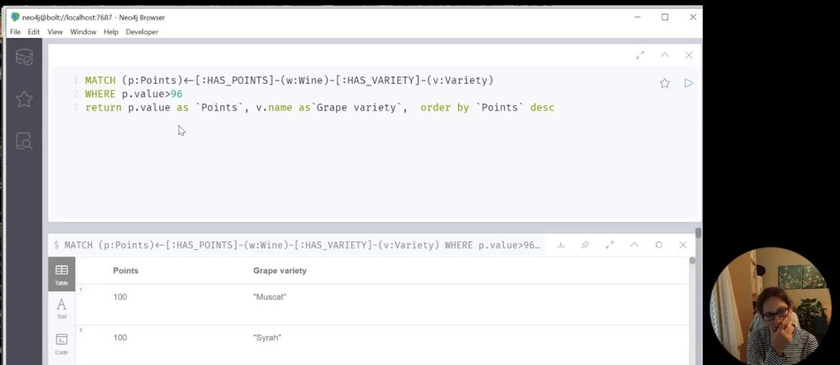The image size is (840, 365).
Task: Run the Cypher query with play button
Action: click(x=688, y=83)
